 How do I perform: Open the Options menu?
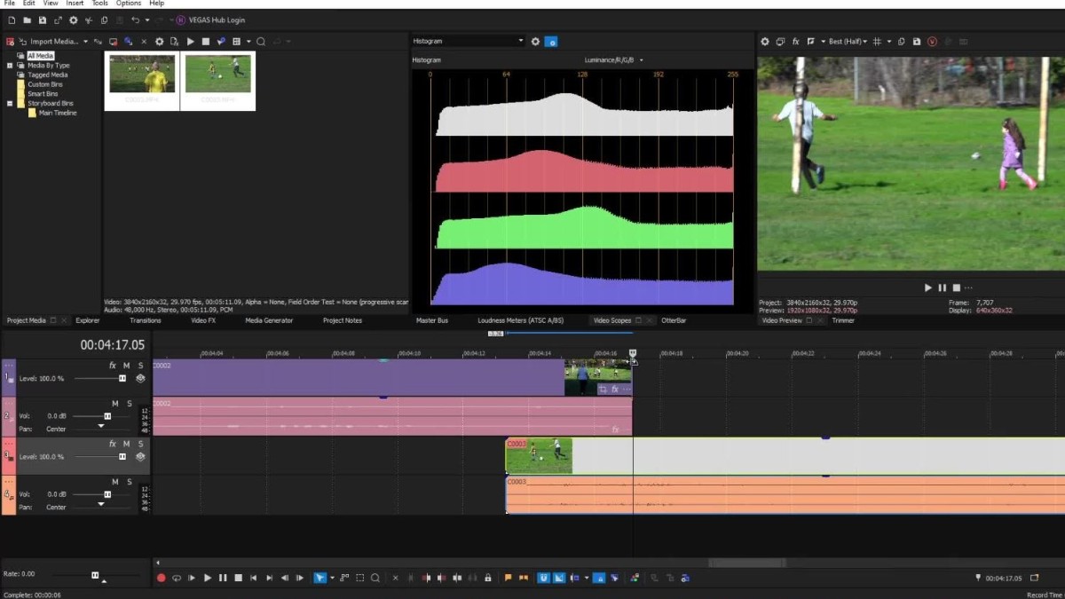128,4
